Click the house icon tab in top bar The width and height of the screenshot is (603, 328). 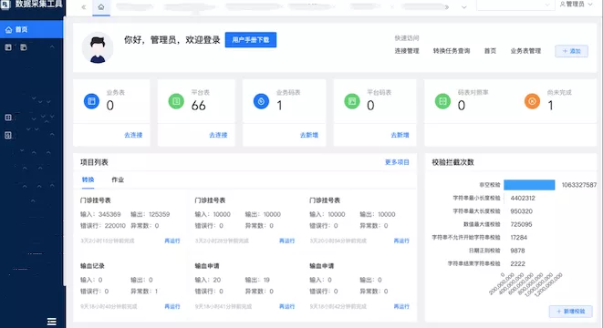[101, 7]
